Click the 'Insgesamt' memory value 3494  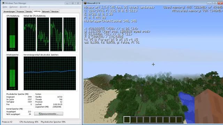tap(30, 97)
